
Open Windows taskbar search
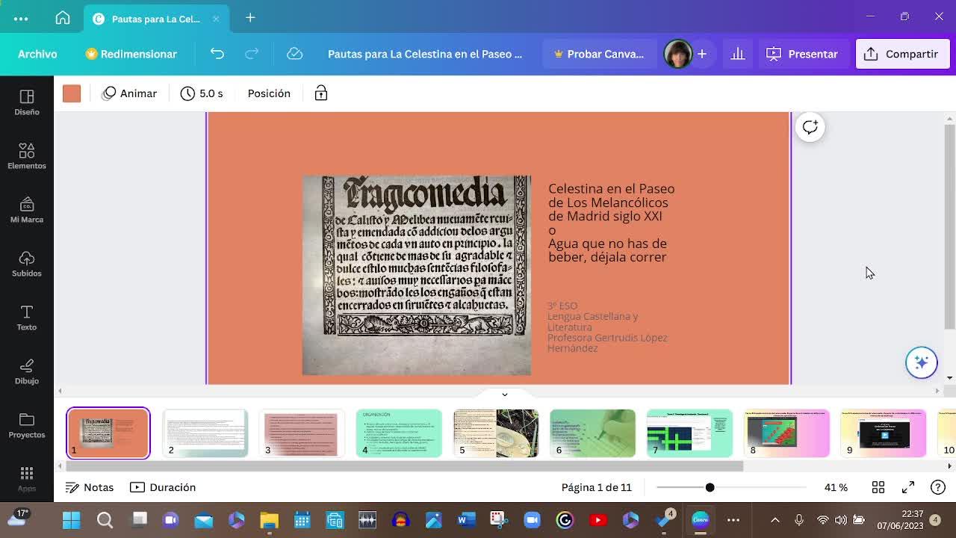105,520
